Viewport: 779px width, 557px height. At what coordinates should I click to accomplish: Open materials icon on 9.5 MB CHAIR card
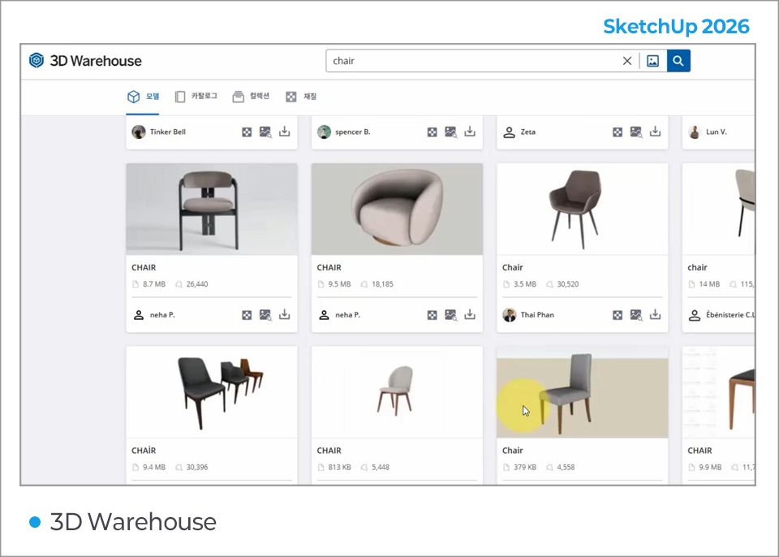433,315
